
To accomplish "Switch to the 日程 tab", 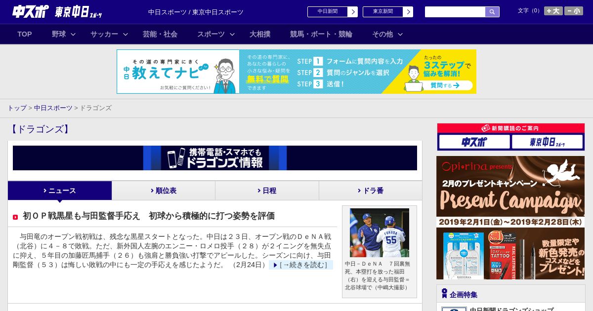I will [267, 191].
